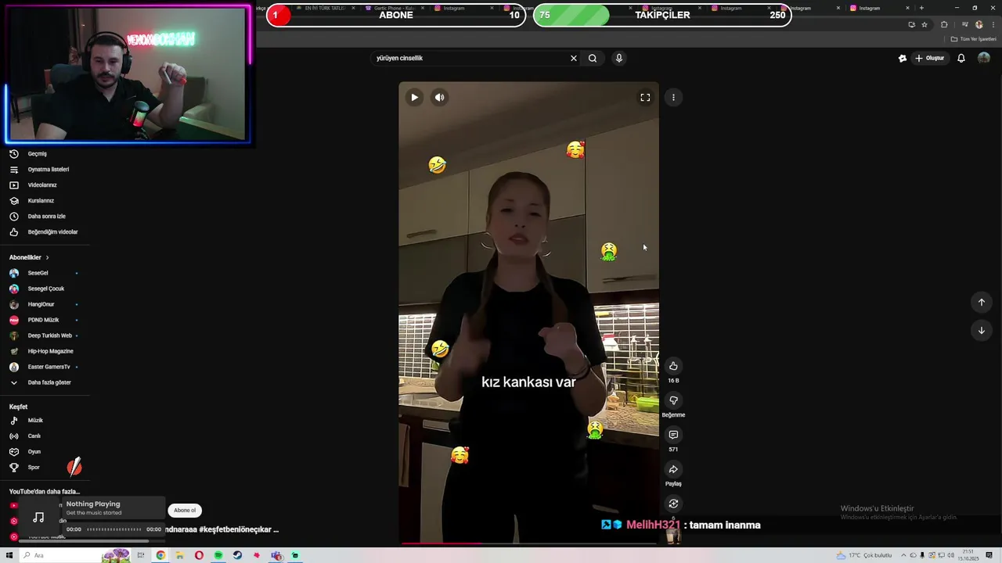Open Task View on taskbar

[141, 555]
